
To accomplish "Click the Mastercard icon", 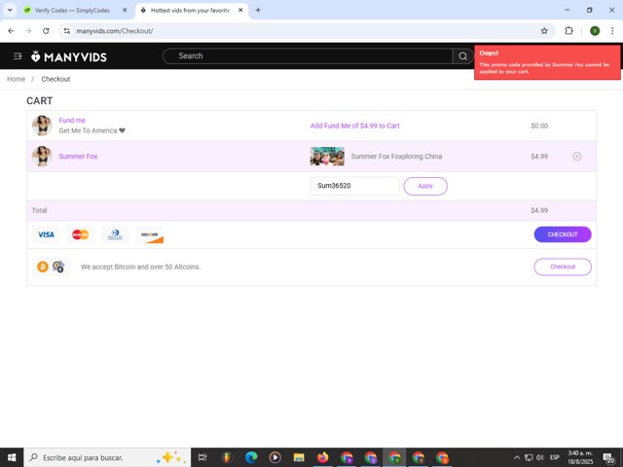I will tap(80, 234).
